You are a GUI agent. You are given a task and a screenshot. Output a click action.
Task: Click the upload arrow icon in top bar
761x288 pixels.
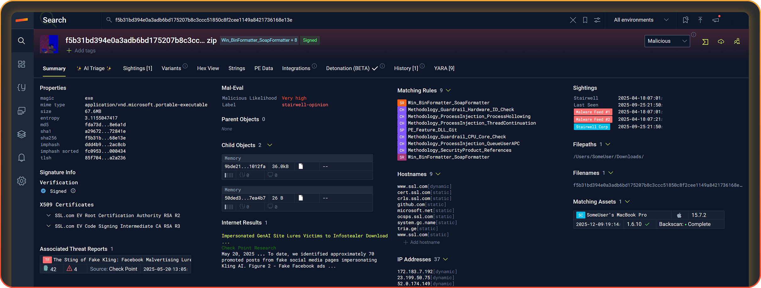point(700,20)
